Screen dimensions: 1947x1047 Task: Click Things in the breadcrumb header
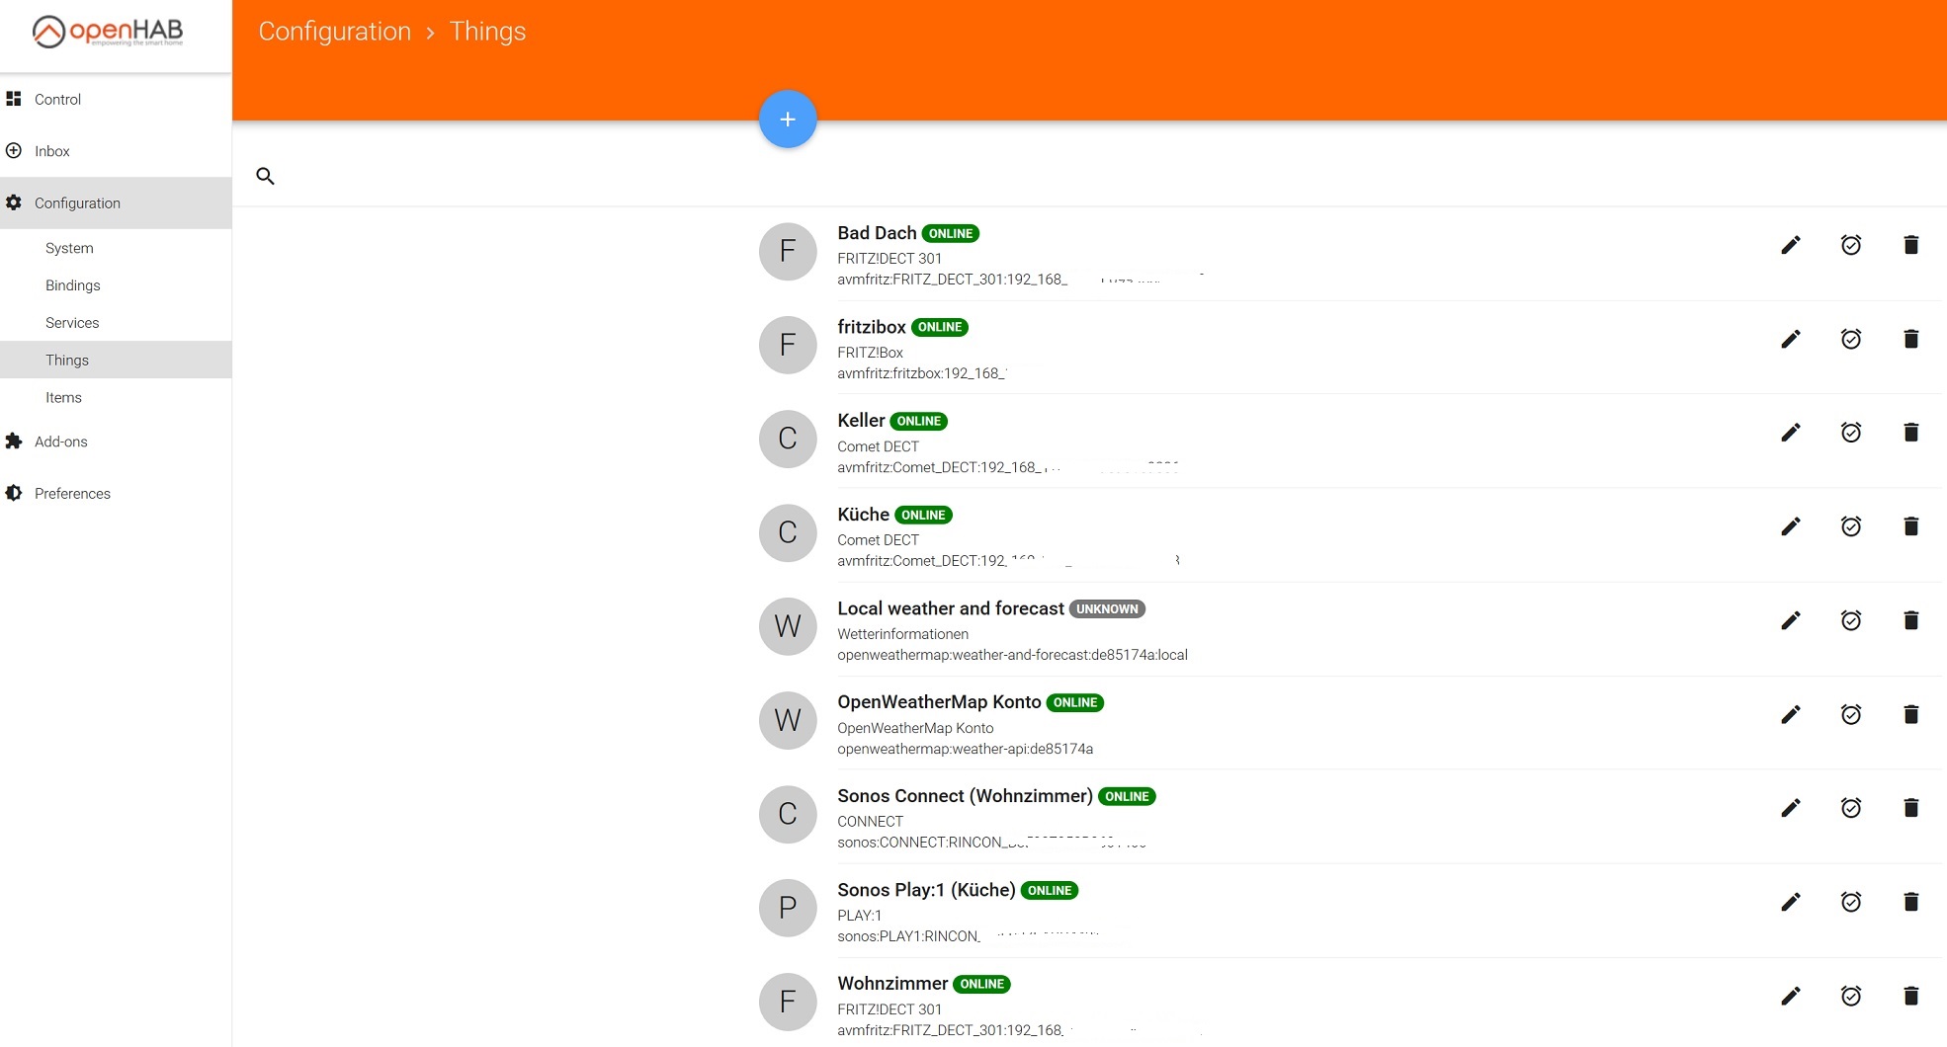[487, 32]
